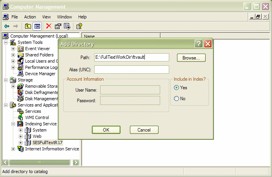Open the View menu
The height and width of the screenshot is (177, 272).
(47, 17)
